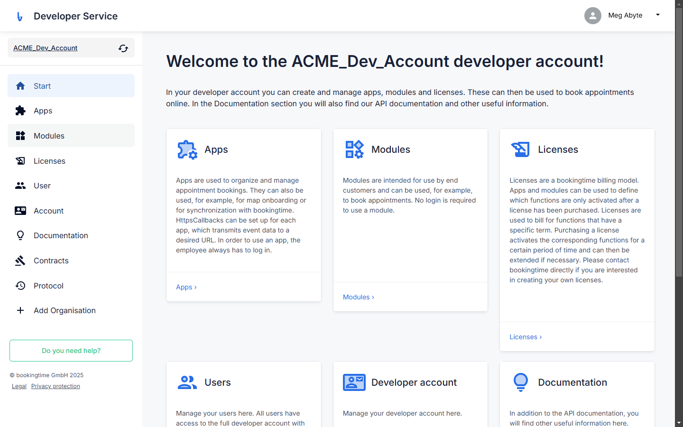Select Documentation in the sidebar

(71, 235)
